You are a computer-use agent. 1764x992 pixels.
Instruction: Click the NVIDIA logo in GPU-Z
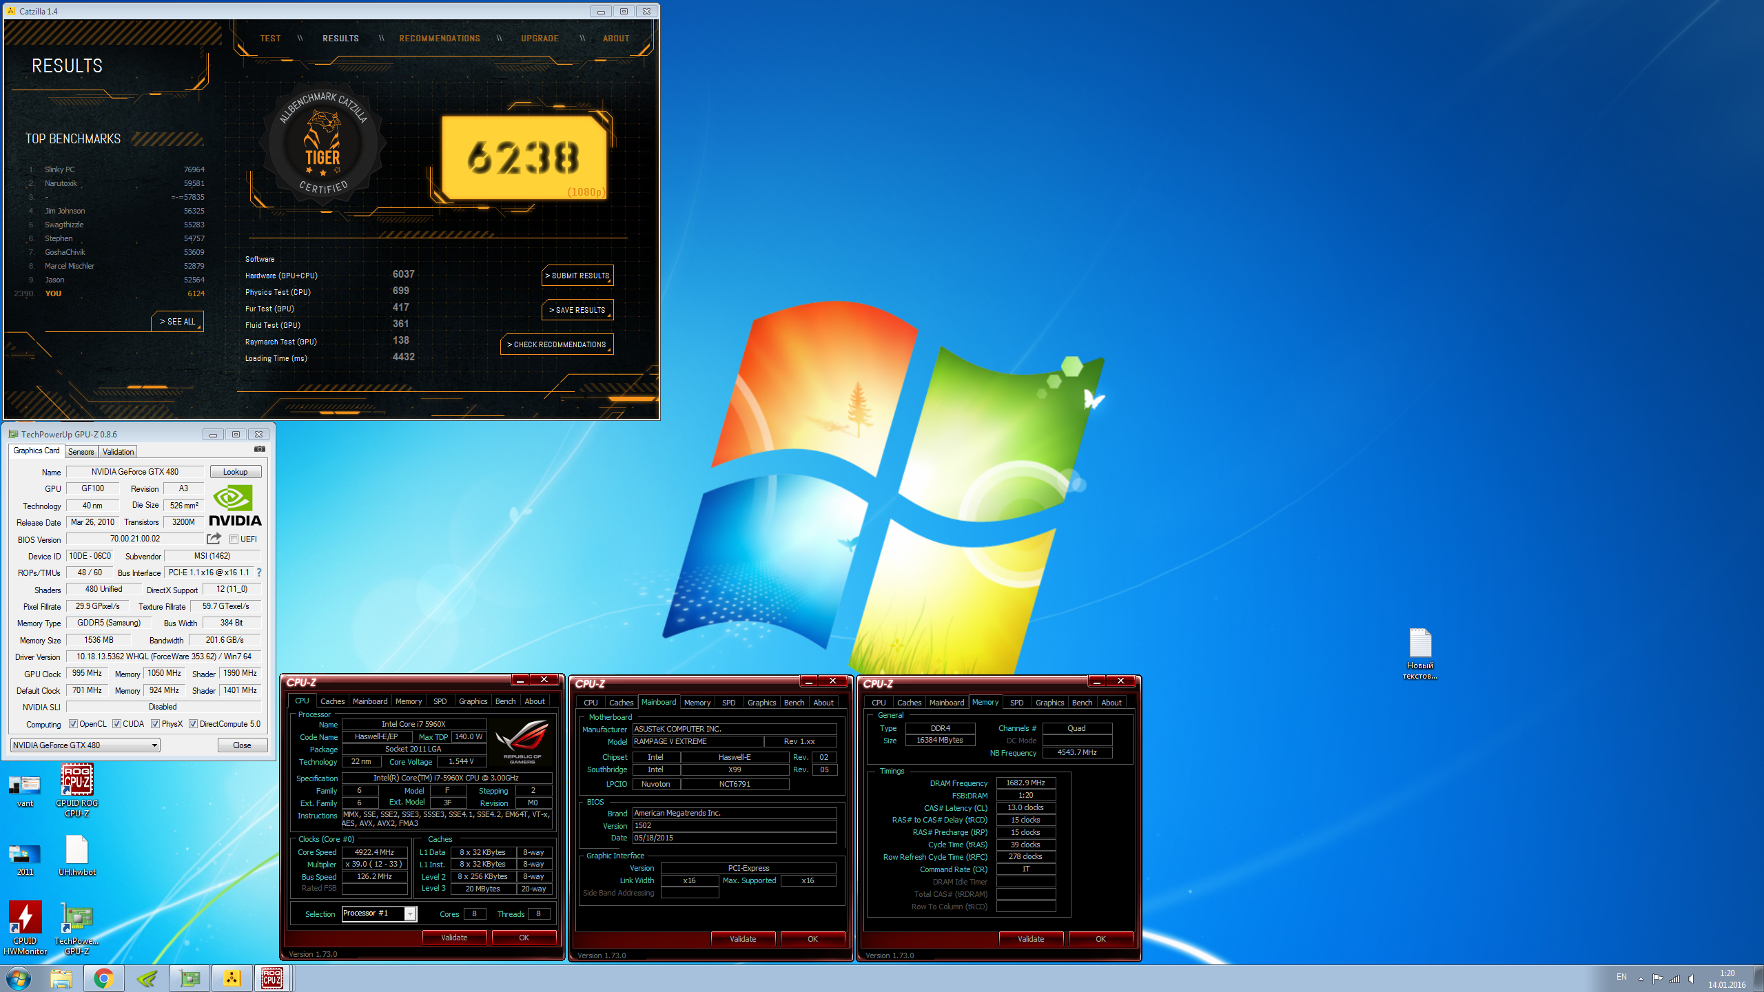click(x=235, y=506)
